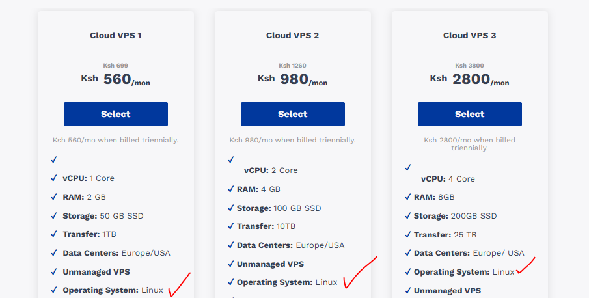Click blue checkmark beside 'RAM: 8GB'
This screenshot has width=589, height=298.
click(x=407, y=197)
